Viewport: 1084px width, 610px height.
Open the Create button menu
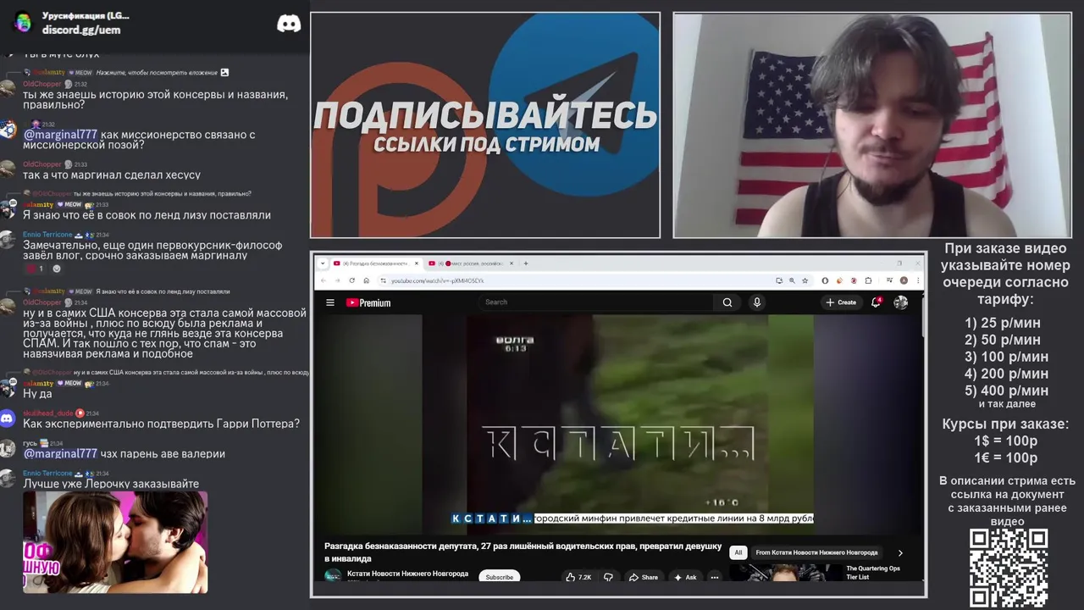point(841,302)
